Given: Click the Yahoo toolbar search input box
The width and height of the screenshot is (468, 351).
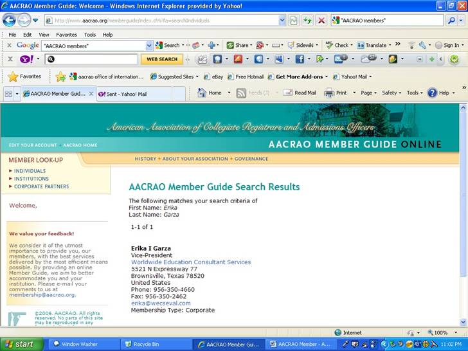Looking at the screenshot, I should click(x=91, y=59).
